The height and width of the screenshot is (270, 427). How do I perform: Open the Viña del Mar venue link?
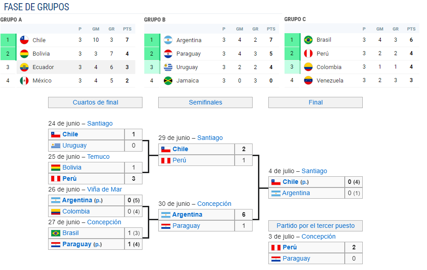click(104, 189)
